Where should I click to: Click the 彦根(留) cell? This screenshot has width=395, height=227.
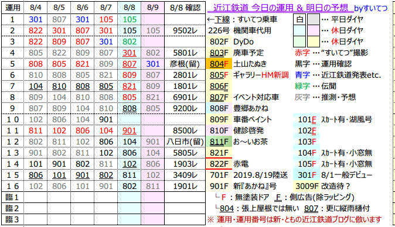pos(185,64)
